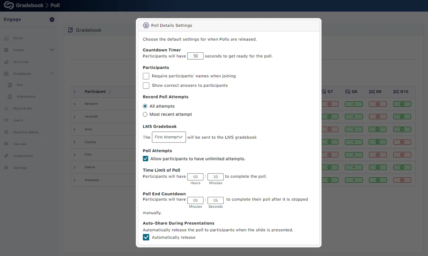Uncheck Allow participants unlimited attempts
Image resolution: width=428 pixels, height=256 pixels.
click(x=146, y=159)
